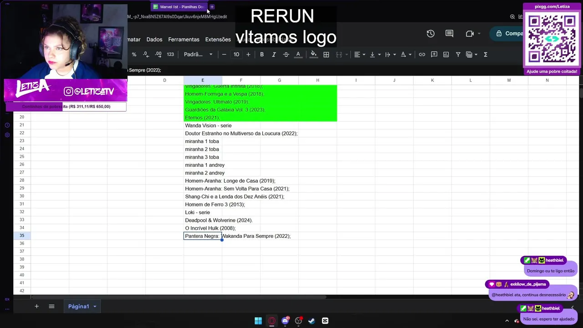The width and height of the screenshot is (583, 328).
Task: Open horizontal align dropdown
Action: pyautogui.click(x=359, y=54)
